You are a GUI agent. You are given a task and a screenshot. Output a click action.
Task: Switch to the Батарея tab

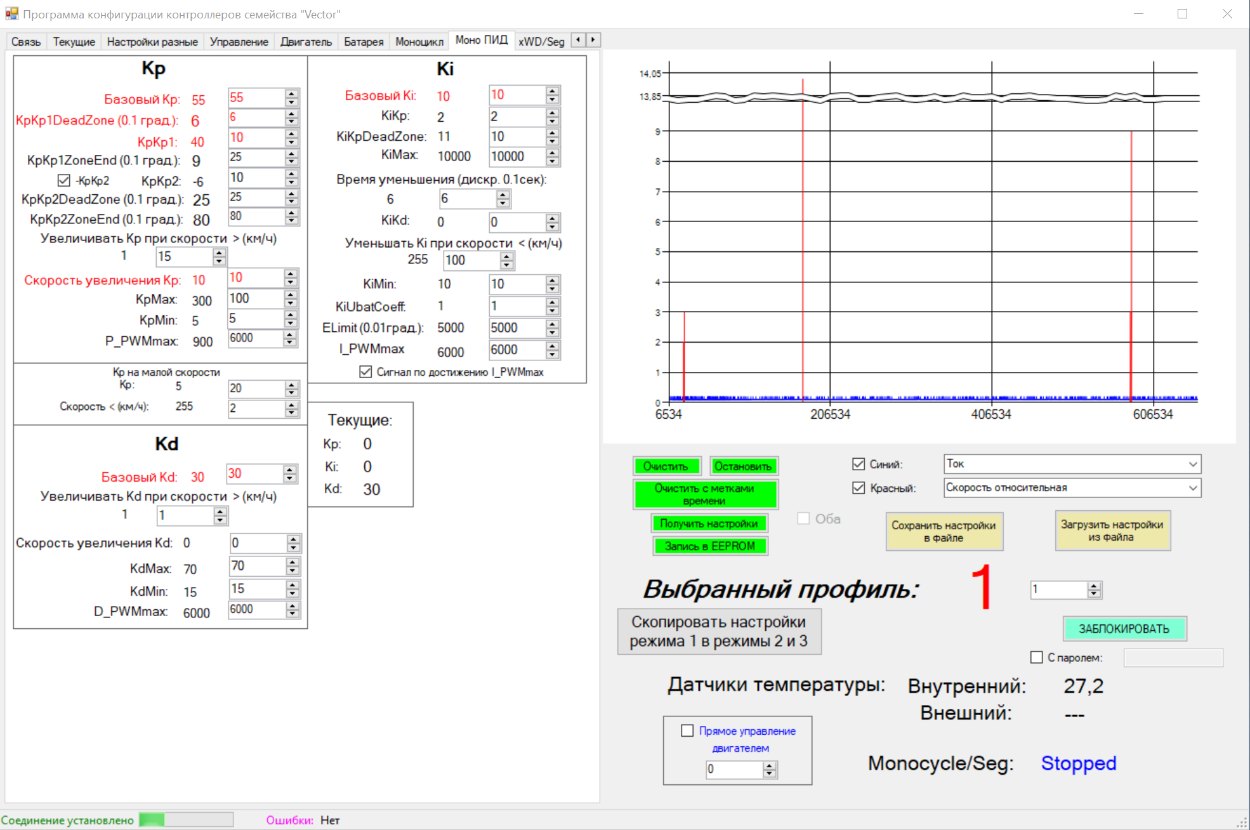pos(364,42)
